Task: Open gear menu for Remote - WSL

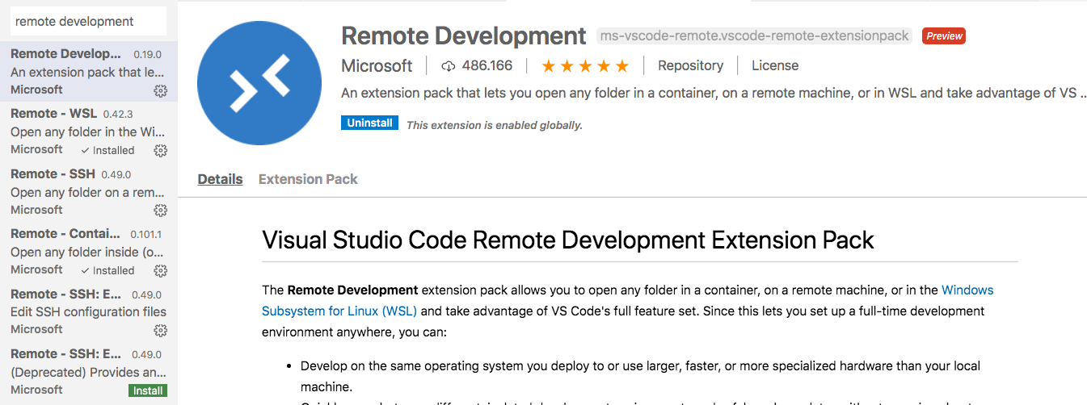Action: click(160, 151)
